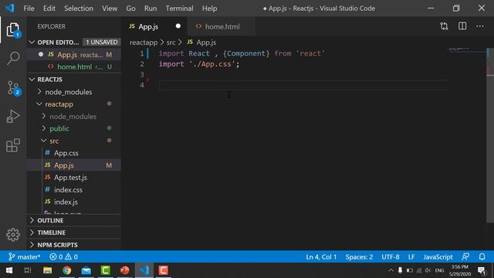Image resolution: width=494 pixels, height=278 pixels.
Task: Select App.js in the src folder tree
Action: (x=74, y=165)
